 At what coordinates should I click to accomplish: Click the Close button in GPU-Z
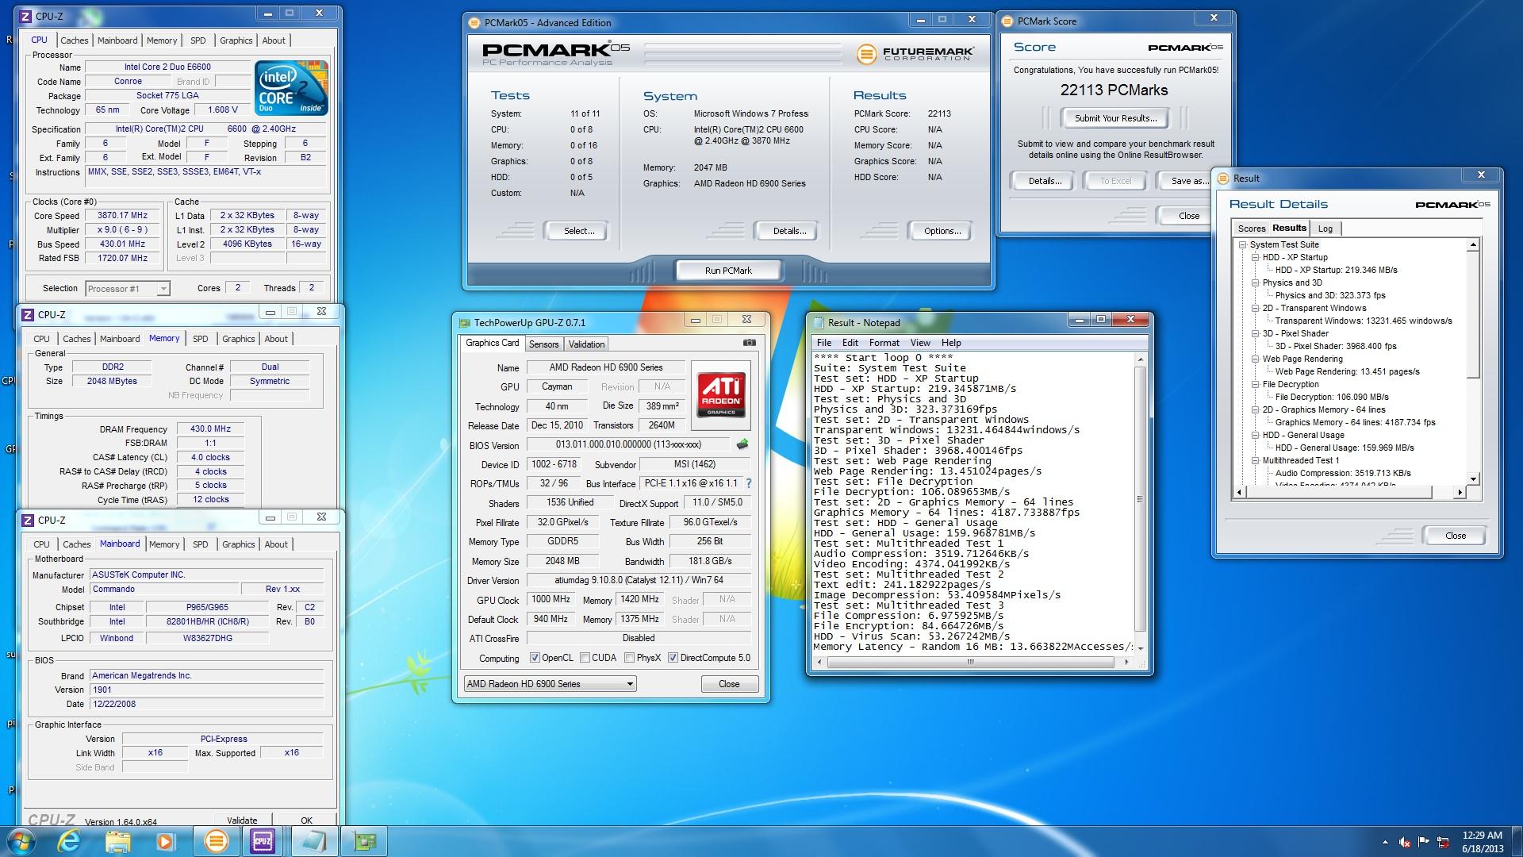click(729, 684)
